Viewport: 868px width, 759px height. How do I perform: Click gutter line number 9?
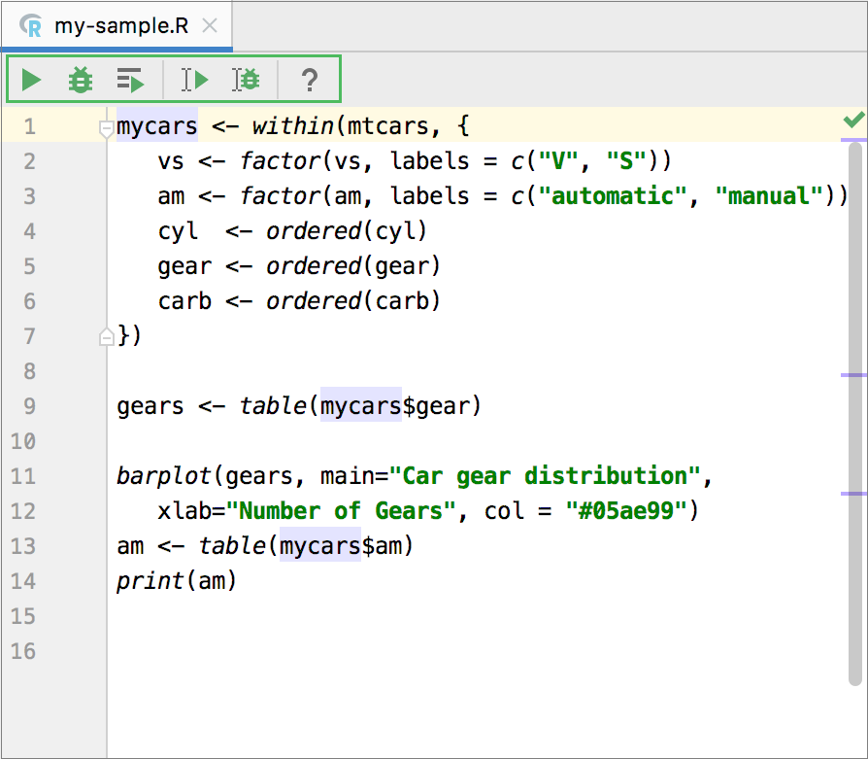point(28,406)
